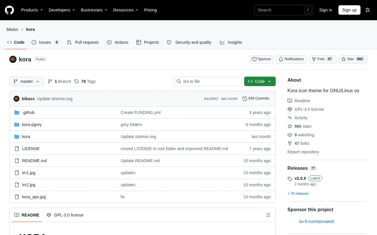Open the kora_aps.jpg file

[34, 197]
